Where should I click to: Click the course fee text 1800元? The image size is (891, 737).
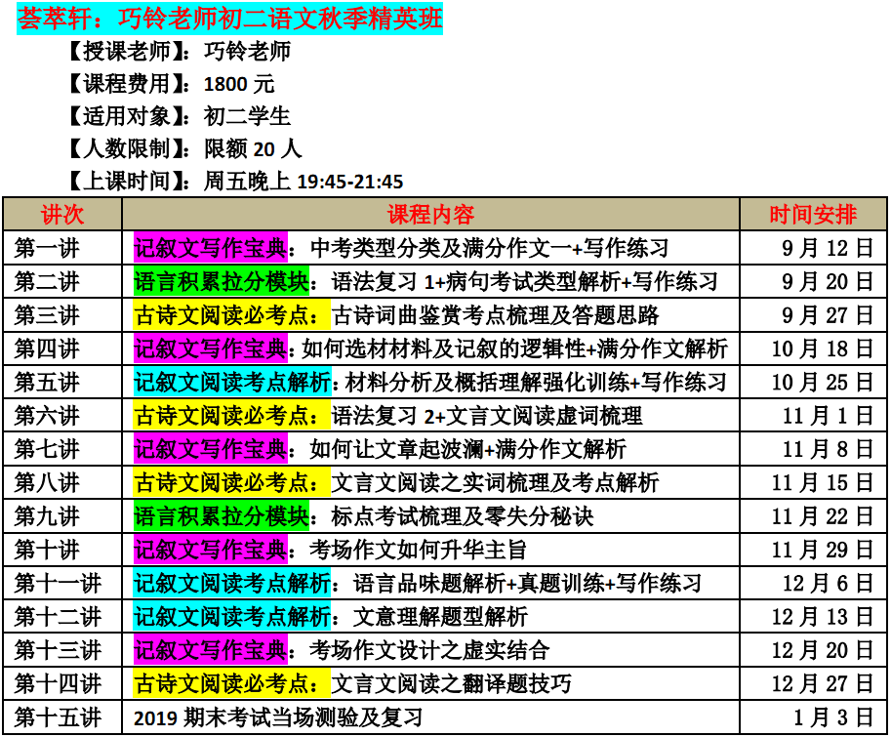click(239, 84)
